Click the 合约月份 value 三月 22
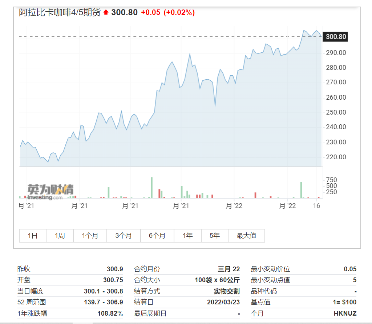 [x=229, y=269]
